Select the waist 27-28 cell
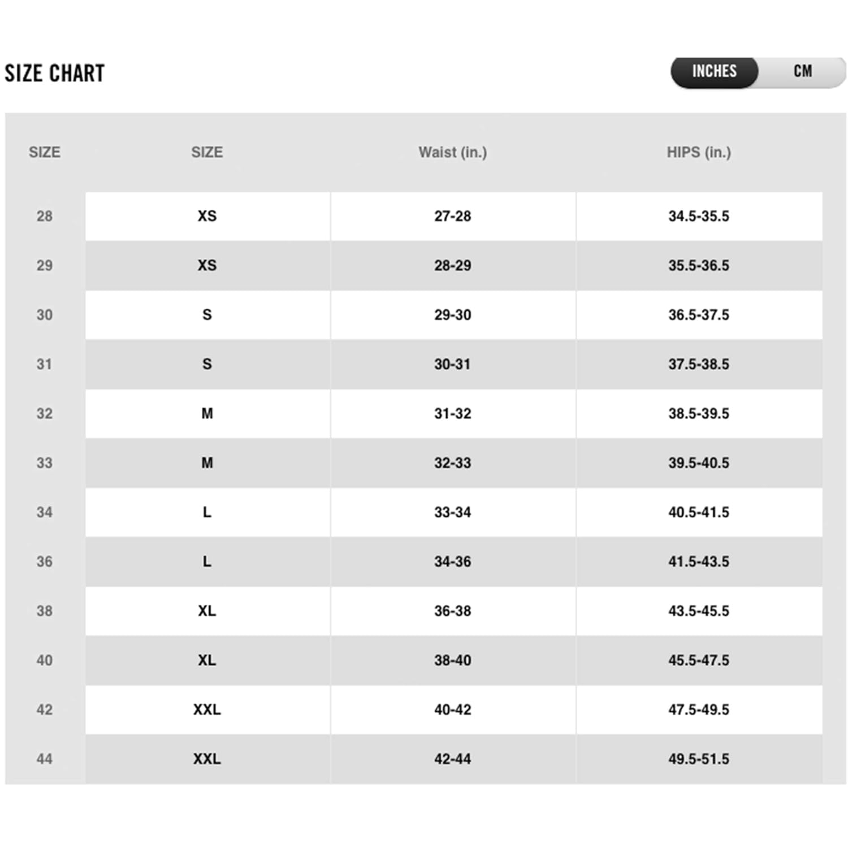Screen dimensions: 848x848 pyautogui.click(x=452, y=216)
